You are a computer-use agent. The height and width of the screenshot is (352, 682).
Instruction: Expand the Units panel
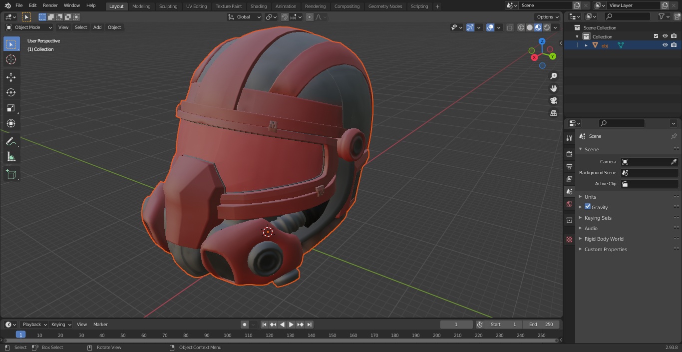[590, 197]
